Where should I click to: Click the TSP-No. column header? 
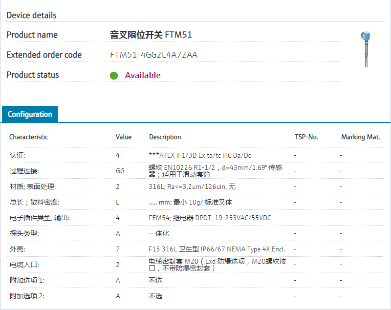[306, 137]
